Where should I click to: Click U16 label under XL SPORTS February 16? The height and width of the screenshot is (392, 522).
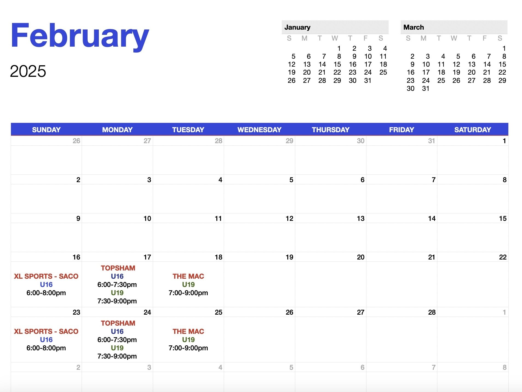pyautogui.click(x=46, y=284)
